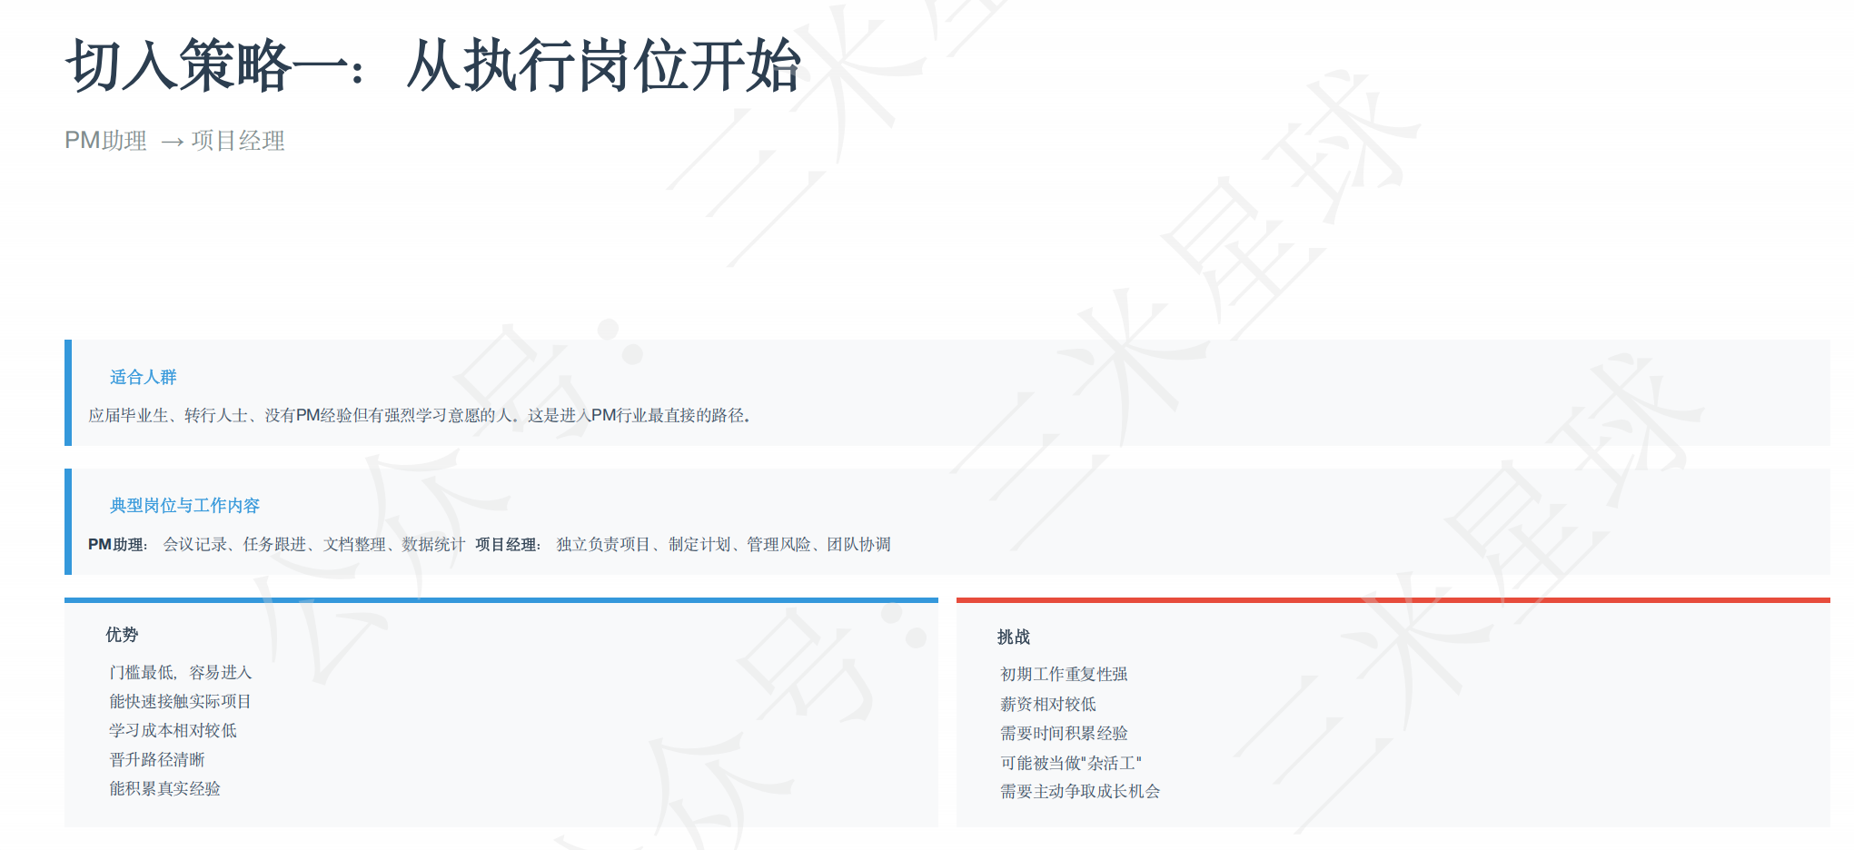Click the list item 能快速接触实际项目

coord(180,702)
